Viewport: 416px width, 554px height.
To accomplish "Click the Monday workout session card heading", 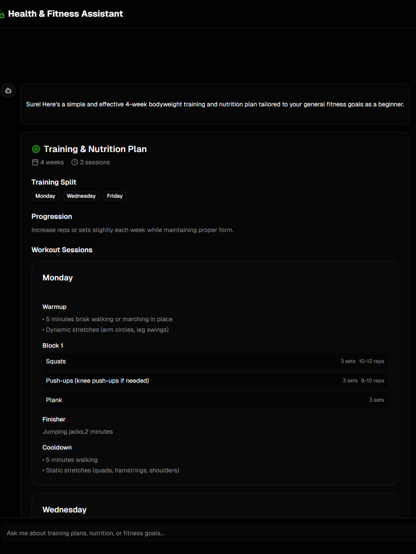I will pyautogui.click(x=58, y=278).
